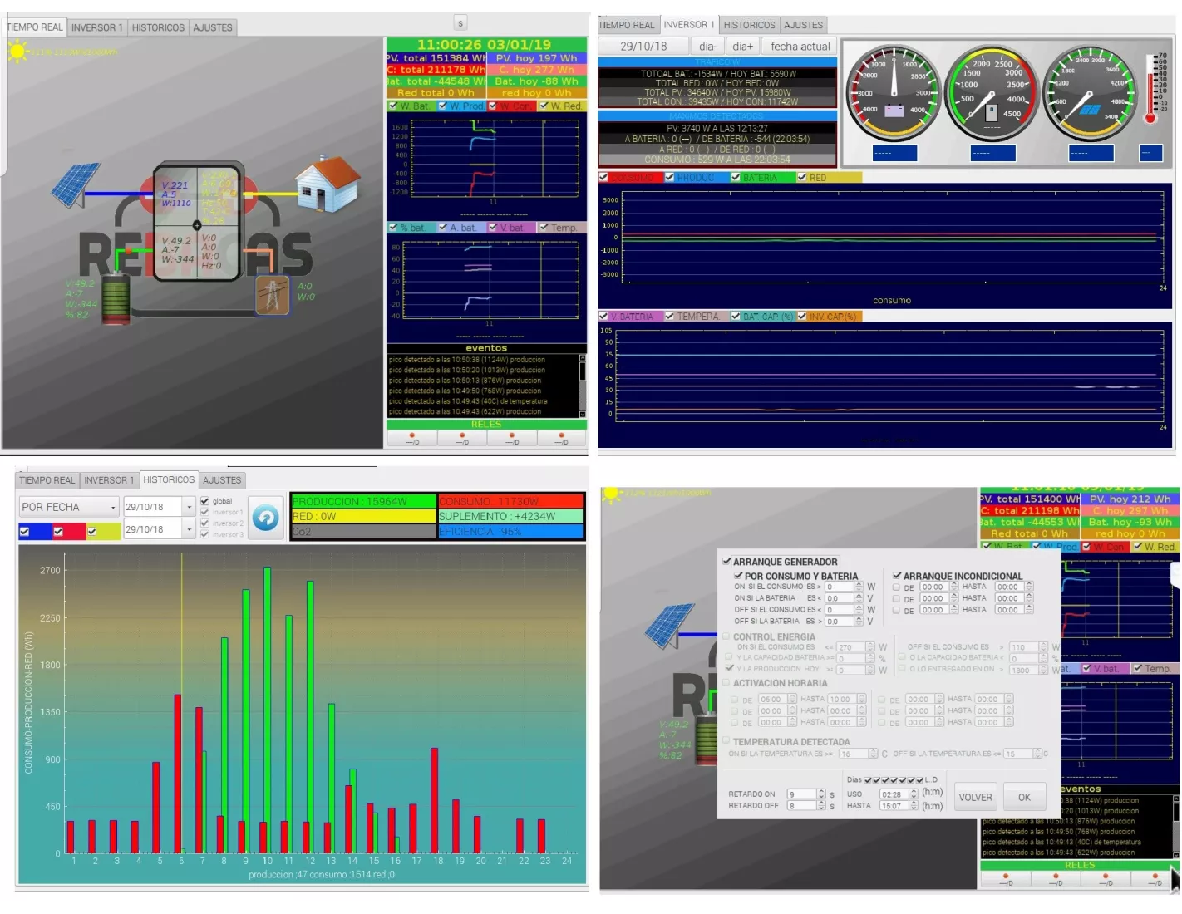Click the solar panel icon in the real-time diagram

76,184
